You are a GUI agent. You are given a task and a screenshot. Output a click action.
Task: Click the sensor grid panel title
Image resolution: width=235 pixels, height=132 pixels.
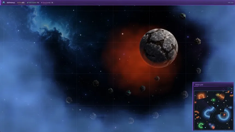coord(199,85)
